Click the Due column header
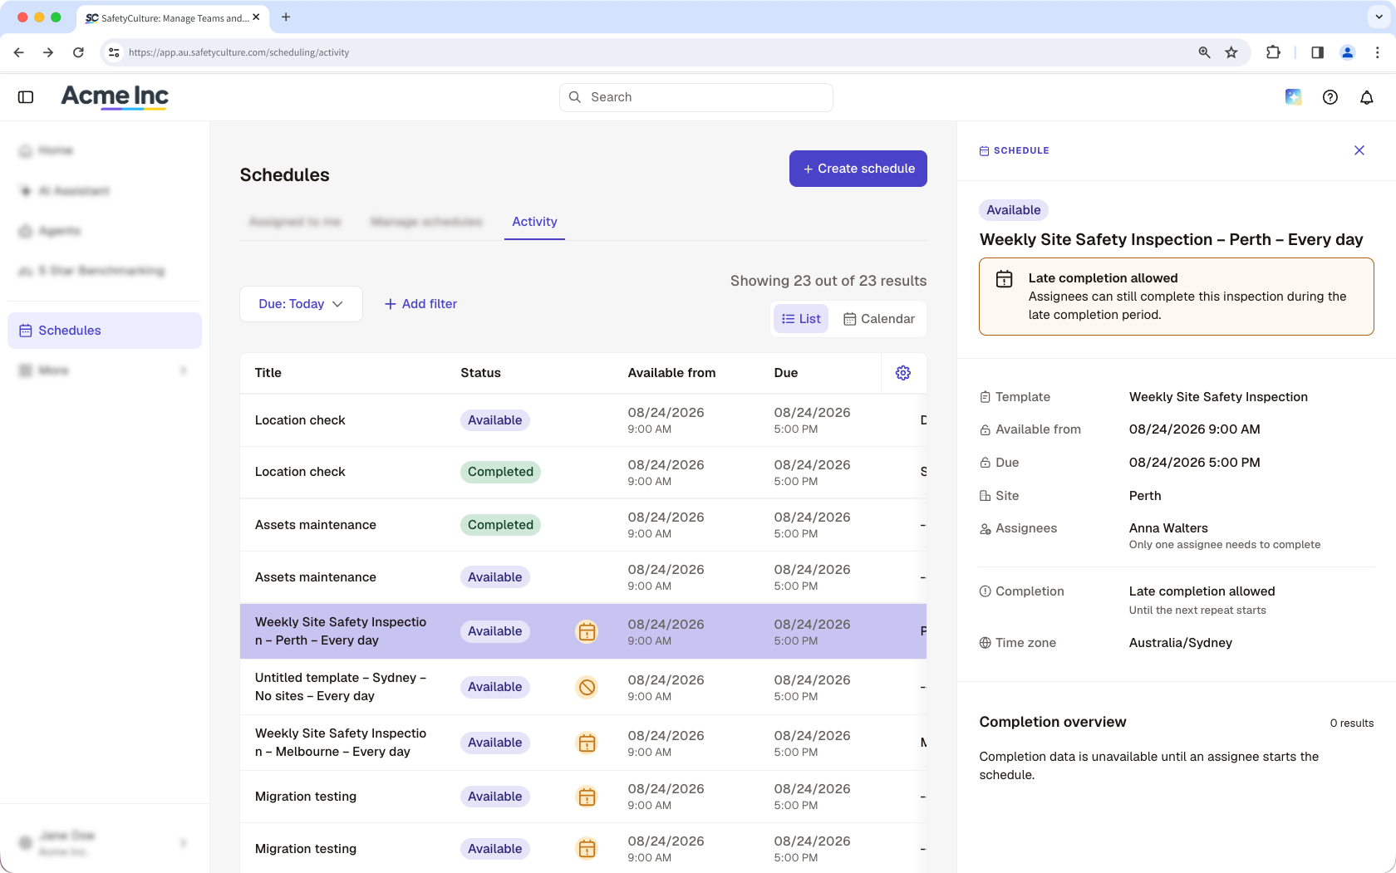 point(786,373)
